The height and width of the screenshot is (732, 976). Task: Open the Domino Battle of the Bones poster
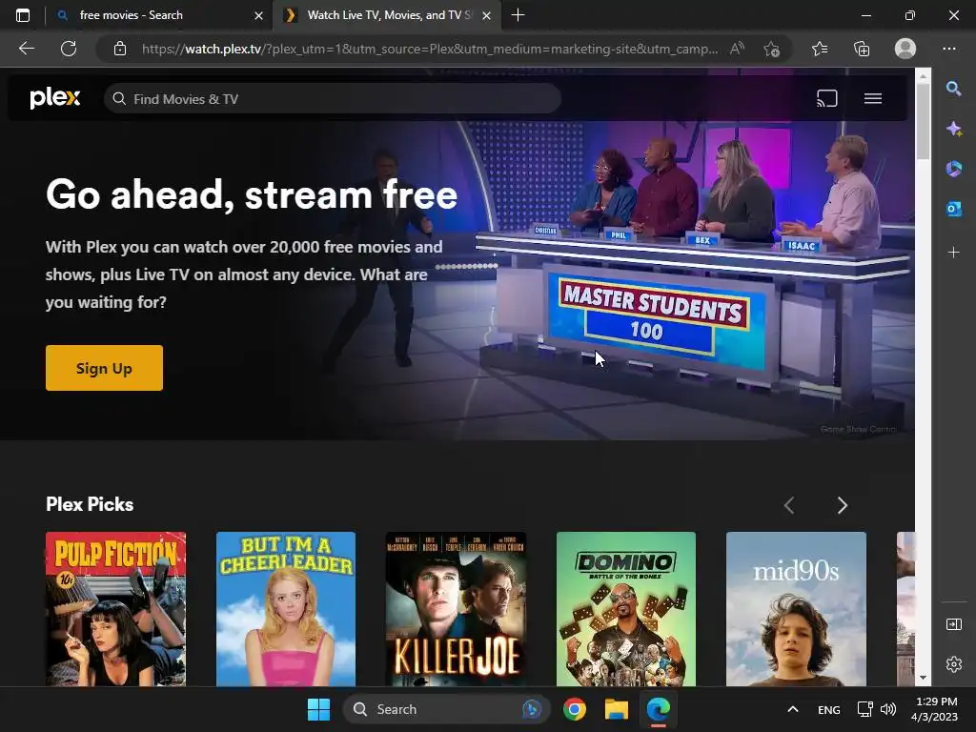625,609
